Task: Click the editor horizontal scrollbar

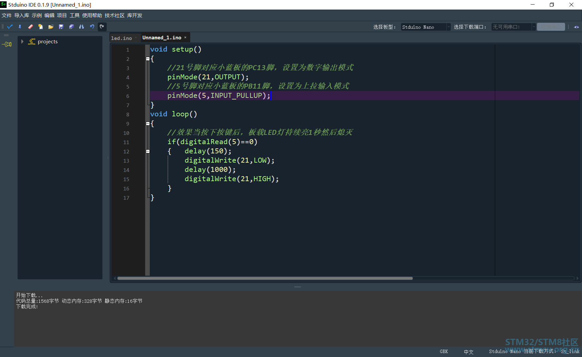Action: [x=265, y=278]
